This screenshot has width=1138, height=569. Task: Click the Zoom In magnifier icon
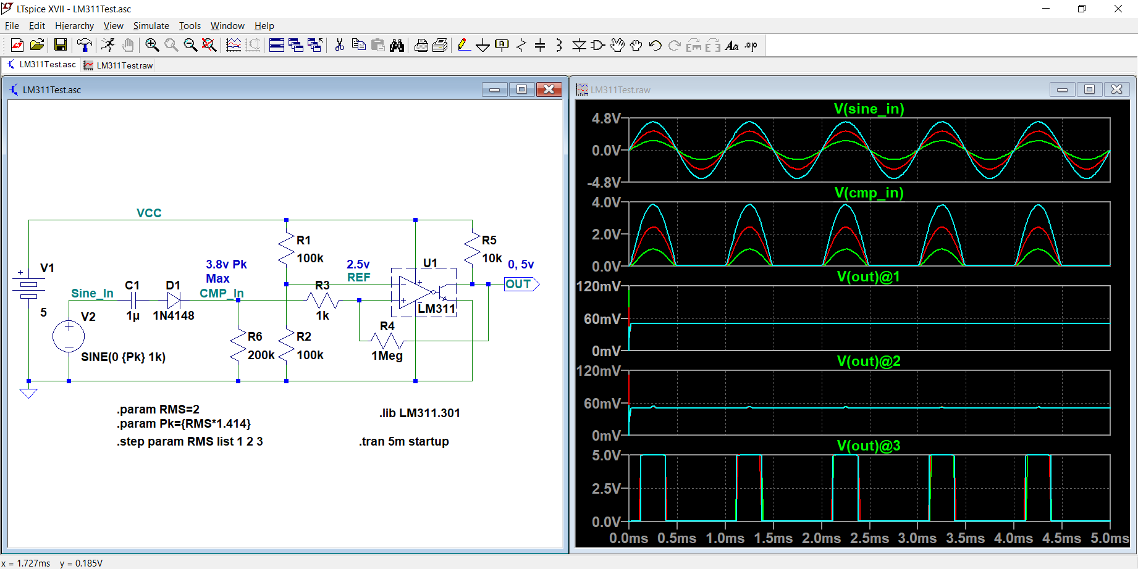(x=152, y=45)
